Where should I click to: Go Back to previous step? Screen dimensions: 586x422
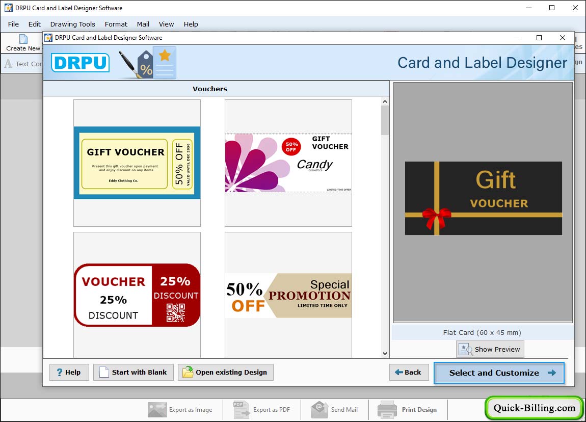(x=409, y=372)
